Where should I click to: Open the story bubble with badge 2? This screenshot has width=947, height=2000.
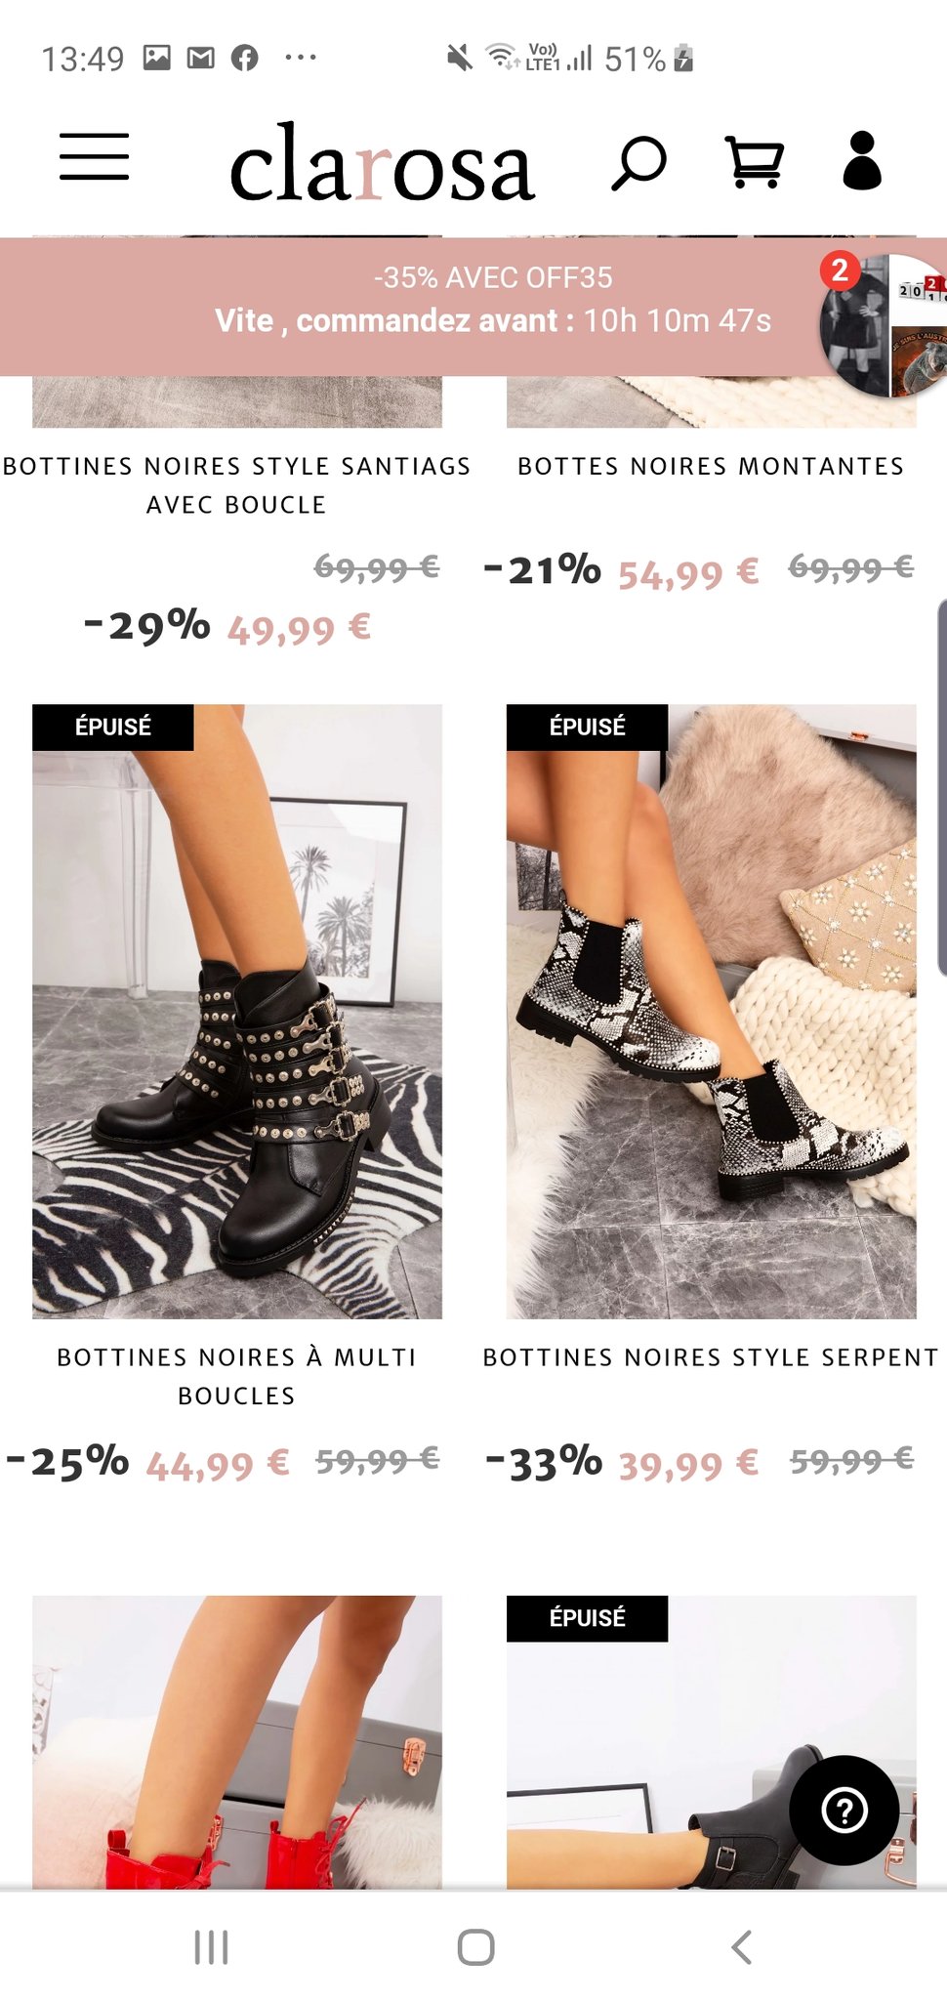(x=884, y=325)
